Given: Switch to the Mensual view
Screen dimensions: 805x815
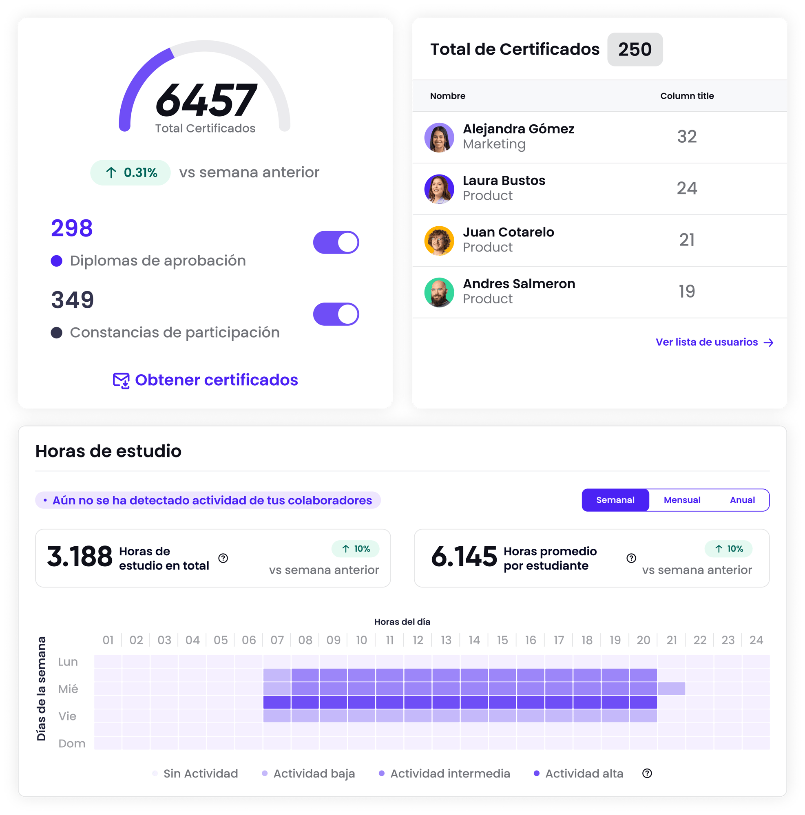Looking at the screenshot, I should tap(682, 500).
